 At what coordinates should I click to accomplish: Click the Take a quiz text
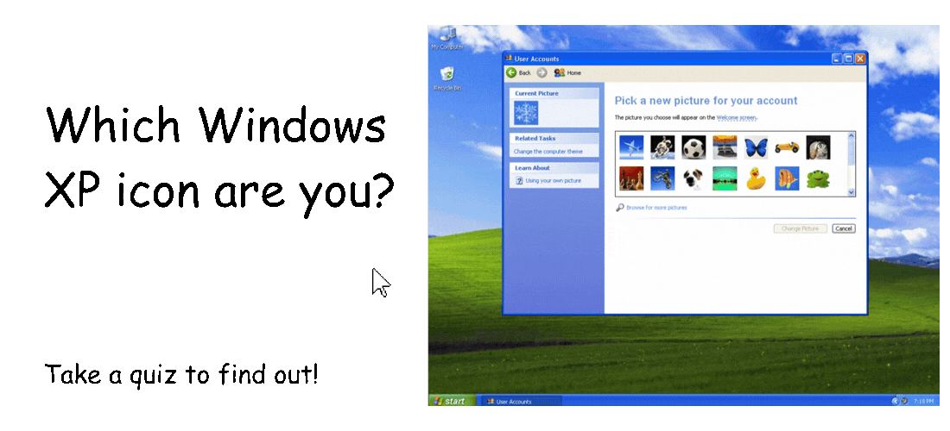click(x=181, y=375)
